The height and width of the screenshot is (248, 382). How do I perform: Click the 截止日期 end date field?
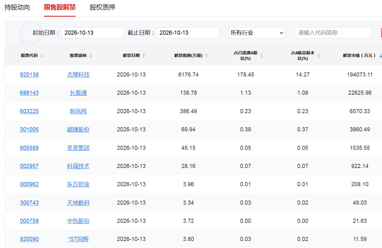pyautogui.click(x=187, y=33)
